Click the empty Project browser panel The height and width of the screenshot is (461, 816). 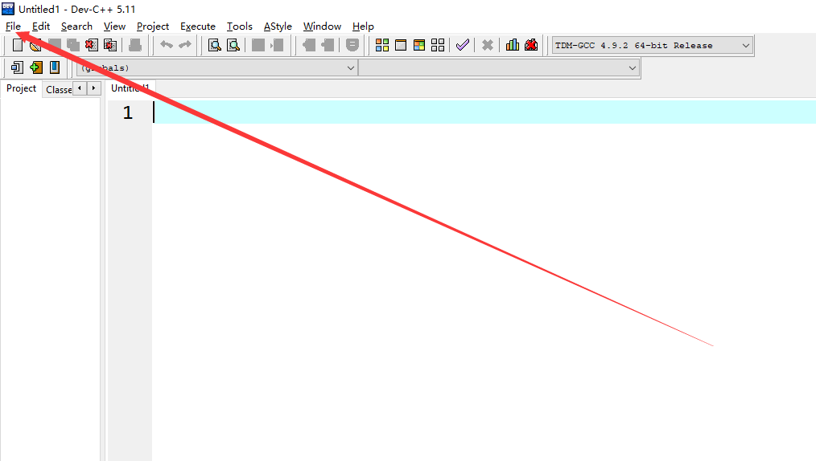point(51,279)
